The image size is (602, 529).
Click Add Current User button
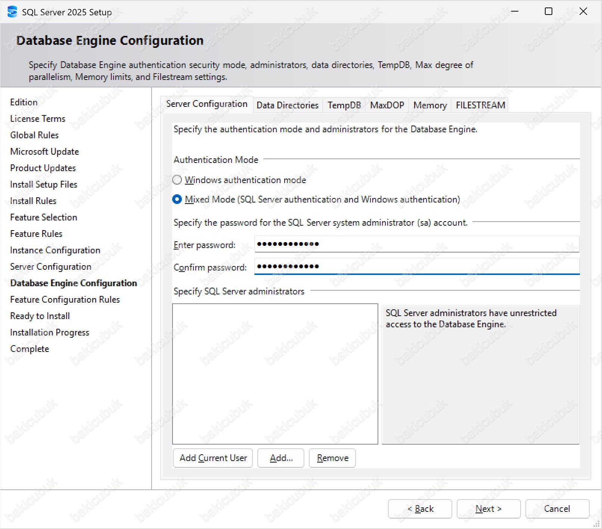click(x=213, y=458)
